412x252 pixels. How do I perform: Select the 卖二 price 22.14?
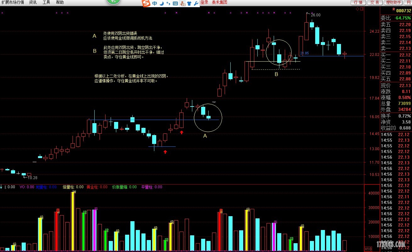click(x=405, y=42)
